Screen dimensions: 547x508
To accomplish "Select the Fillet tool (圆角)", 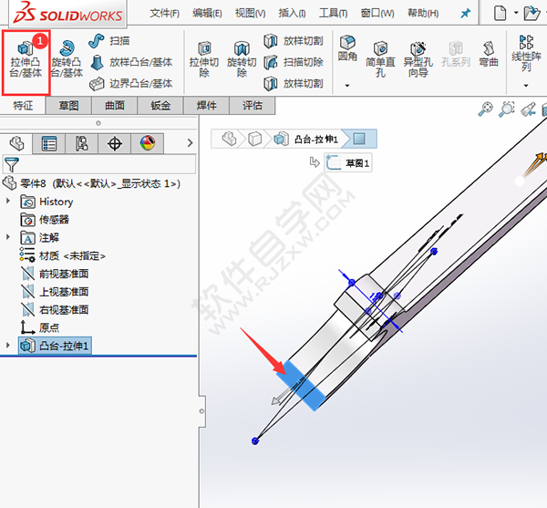I will pos(347,48).
